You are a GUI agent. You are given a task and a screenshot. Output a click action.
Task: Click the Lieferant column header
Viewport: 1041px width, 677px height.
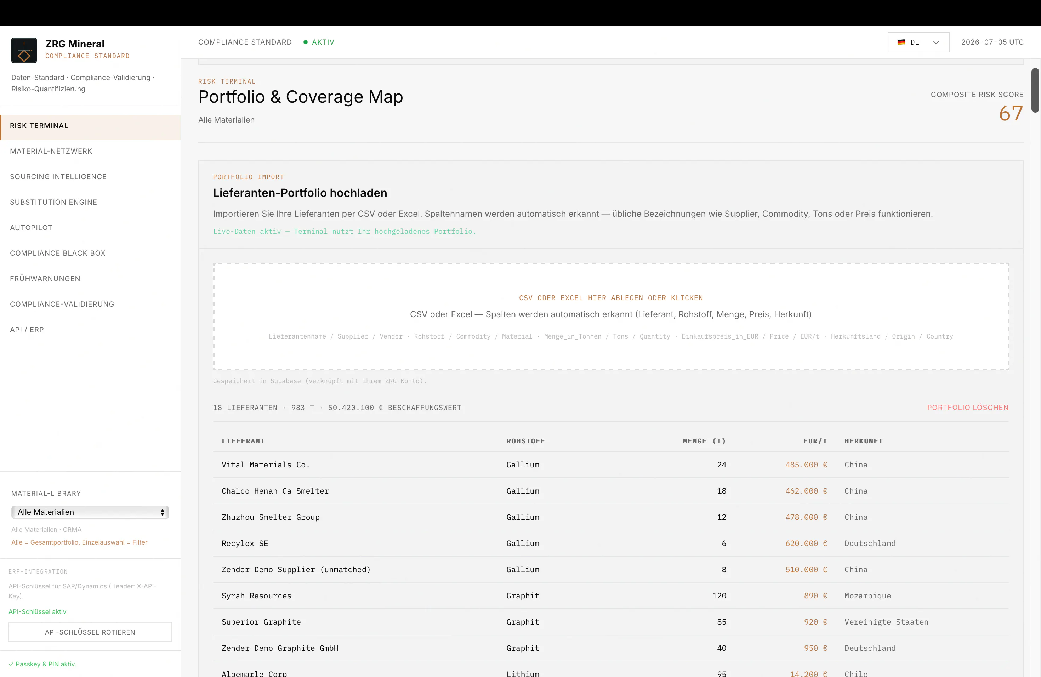coord(243,441)
